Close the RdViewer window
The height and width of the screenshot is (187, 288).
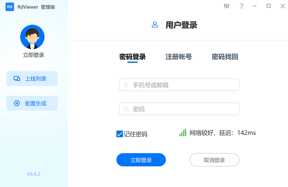282,6
